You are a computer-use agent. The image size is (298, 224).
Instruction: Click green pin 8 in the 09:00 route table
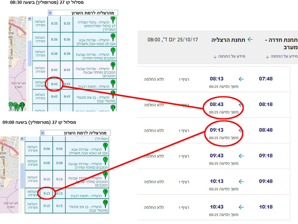[105, 175]
